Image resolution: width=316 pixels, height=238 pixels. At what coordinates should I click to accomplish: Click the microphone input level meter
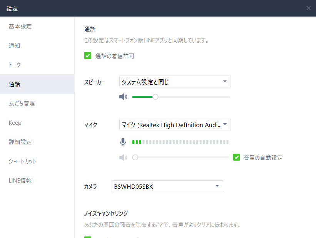pyautogui.click(x=181, y=142)
